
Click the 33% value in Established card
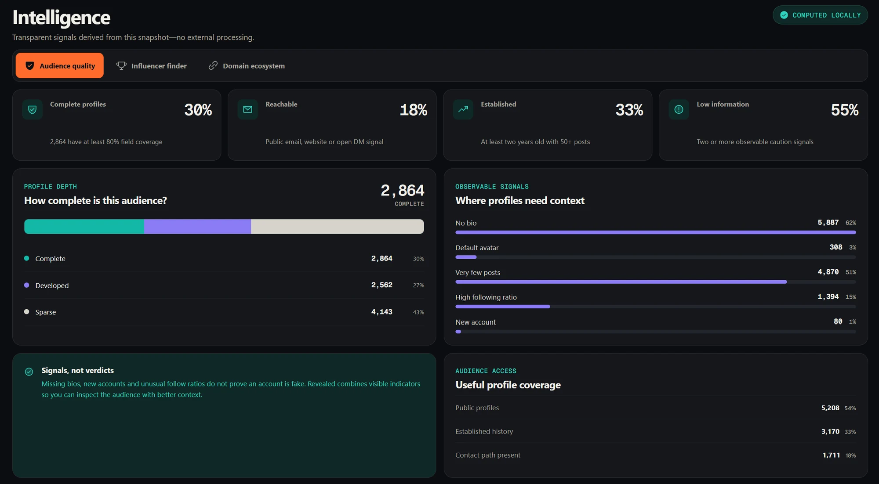pos(629,110)
